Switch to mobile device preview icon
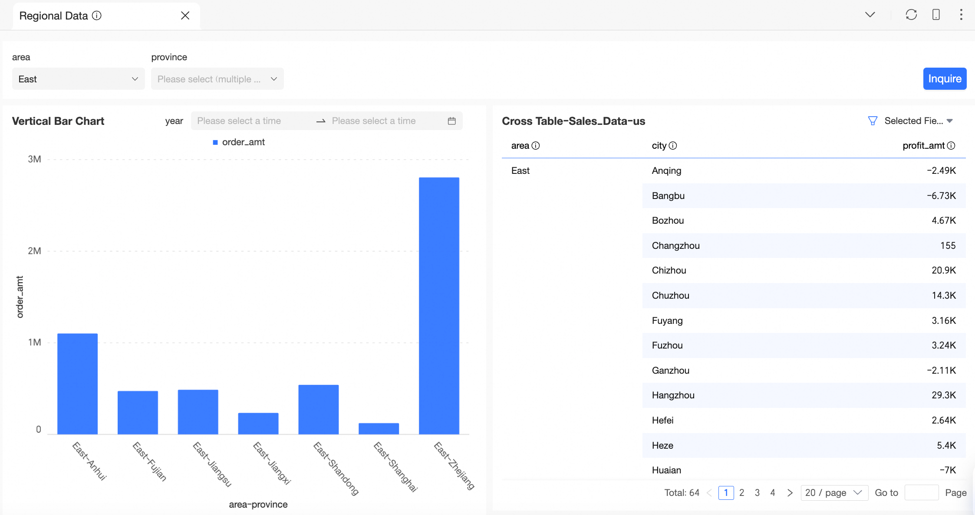Viewport: 975px width, 515px height. tap(936, 15)
